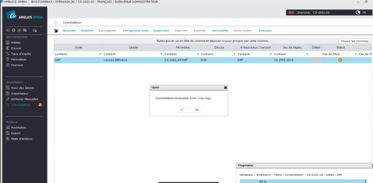Image resolution: width=373 pixels, height=183 pixels.
Task: Open the Libellé column filter dropdown
Action: [161, 54]
